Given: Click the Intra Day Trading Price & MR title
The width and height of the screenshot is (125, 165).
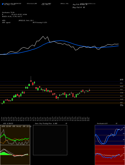Looking at the screenshot, I should pos(46,123).
